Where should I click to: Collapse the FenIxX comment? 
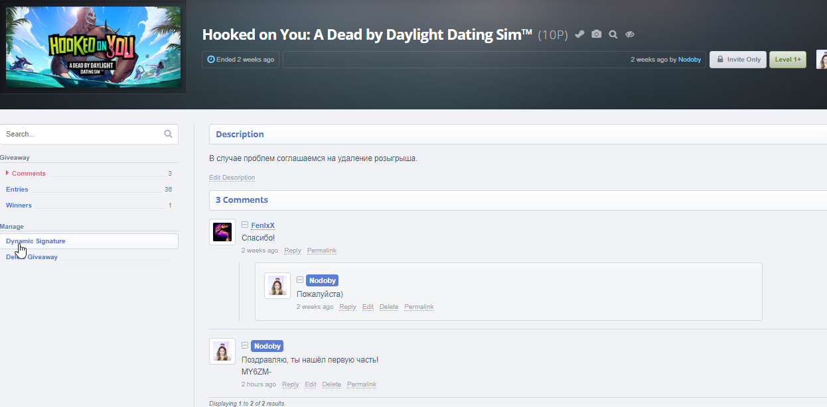point(245,225)
